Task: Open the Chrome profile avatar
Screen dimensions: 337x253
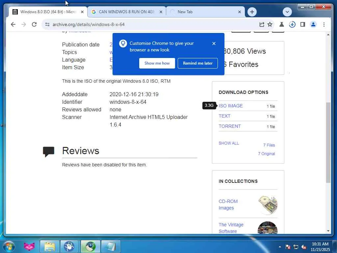Action: [313, 24]
